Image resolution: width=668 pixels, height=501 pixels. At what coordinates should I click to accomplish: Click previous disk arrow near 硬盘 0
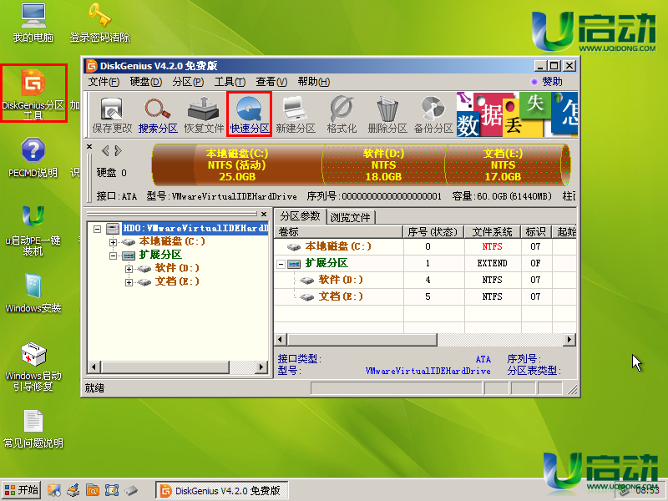tap(105, 151)
